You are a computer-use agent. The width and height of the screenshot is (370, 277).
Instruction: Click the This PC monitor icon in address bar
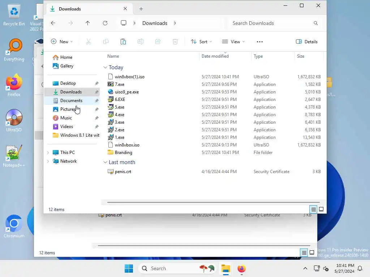(124, 23)
